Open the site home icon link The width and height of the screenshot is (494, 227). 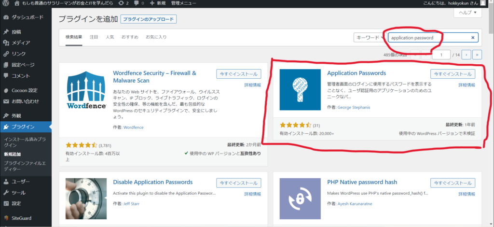click(x=17, y=3)
